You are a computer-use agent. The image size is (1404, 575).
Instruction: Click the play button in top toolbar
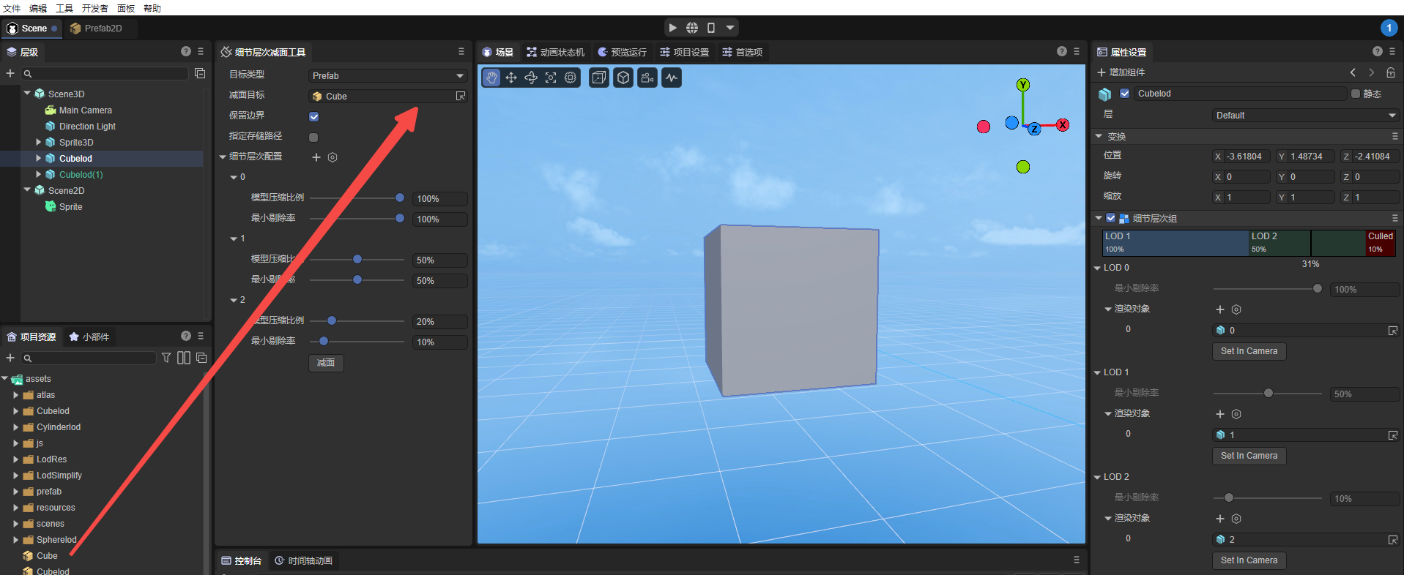coord(672,28)
